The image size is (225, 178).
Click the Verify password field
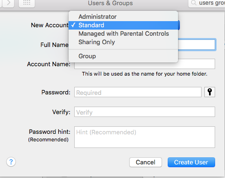145,112
